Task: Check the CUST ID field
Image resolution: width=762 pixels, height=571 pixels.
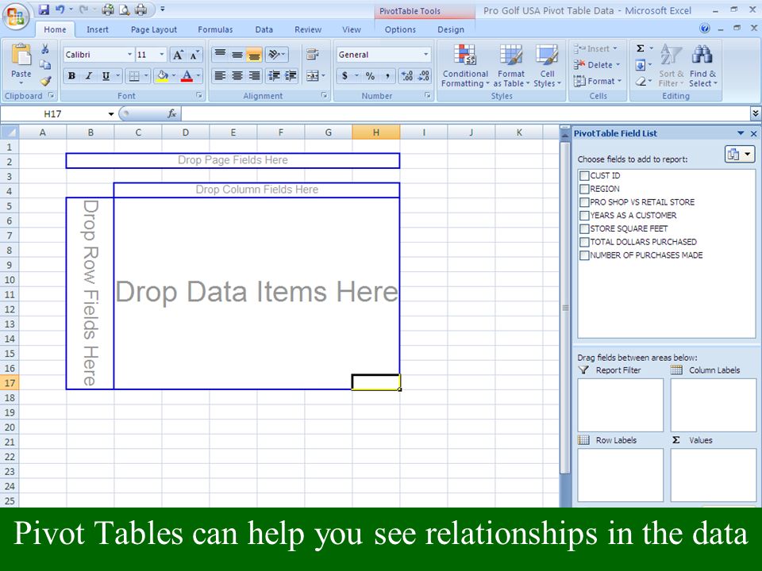Action: (584, 175)
